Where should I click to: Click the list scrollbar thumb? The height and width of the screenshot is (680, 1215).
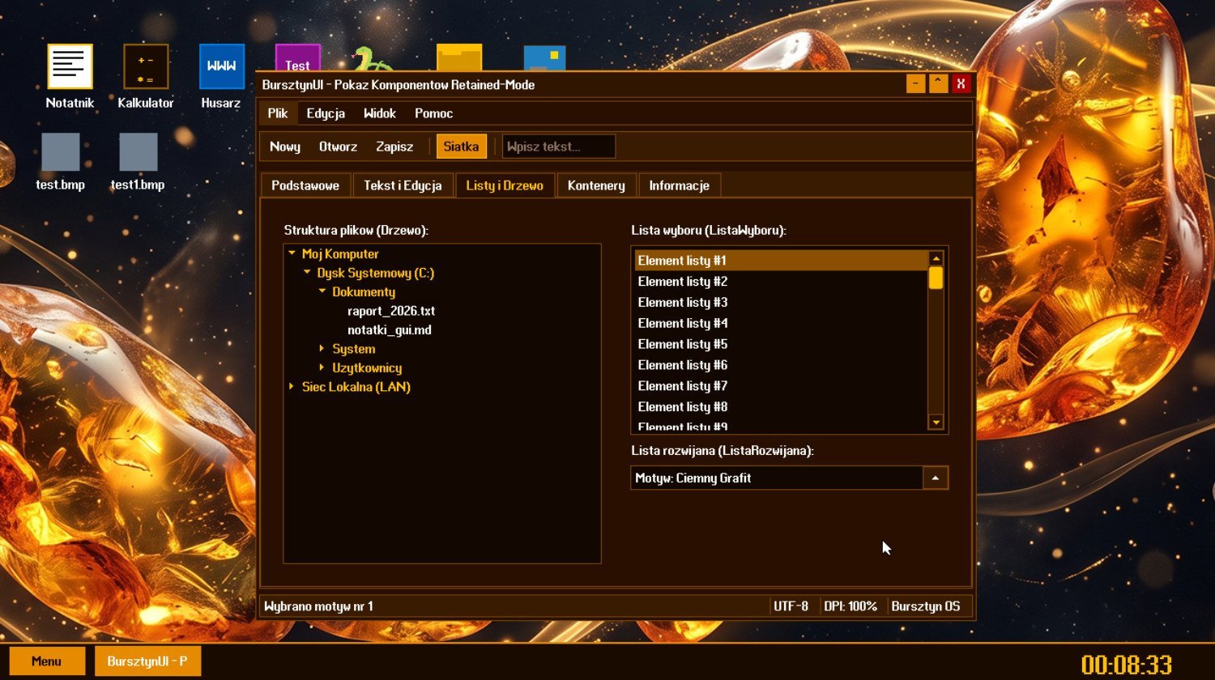tap(936, 278)
